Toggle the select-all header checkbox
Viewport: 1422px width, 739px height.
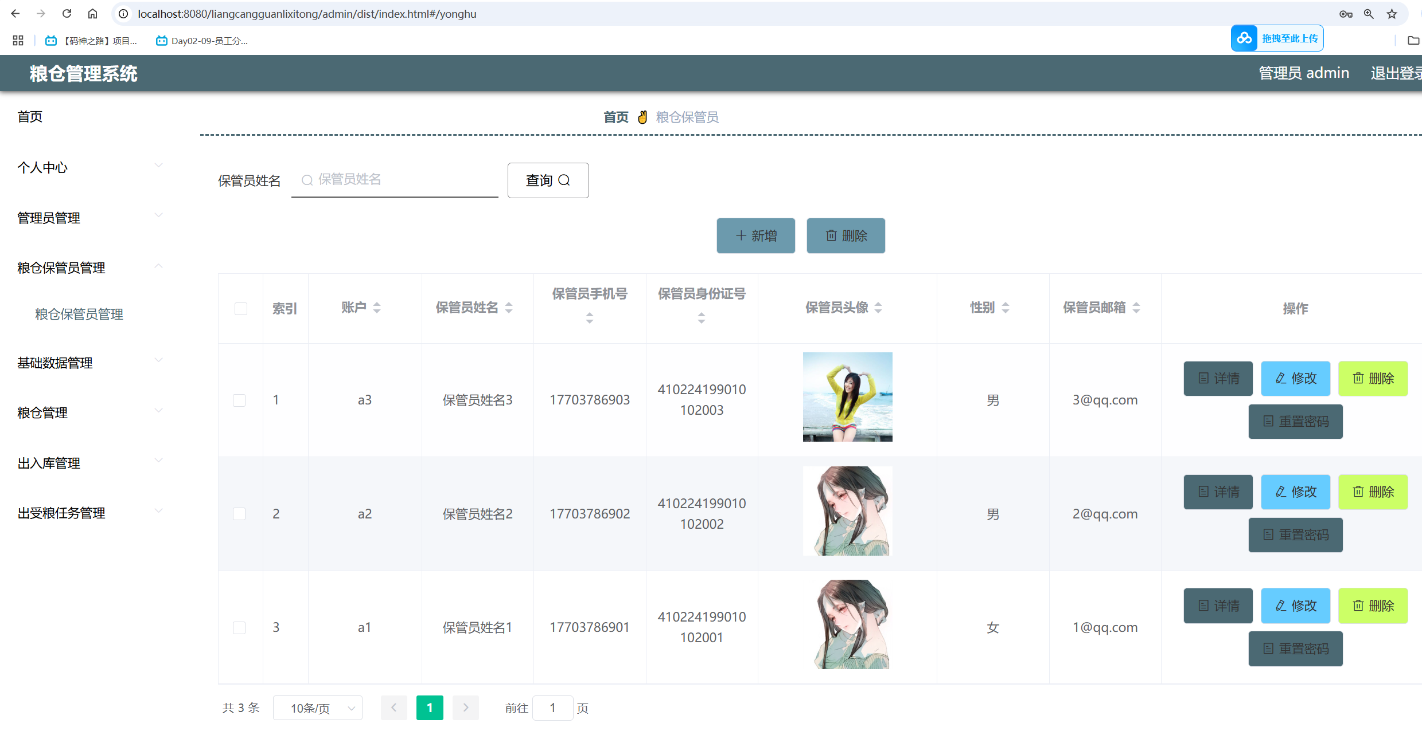point(241,309)
